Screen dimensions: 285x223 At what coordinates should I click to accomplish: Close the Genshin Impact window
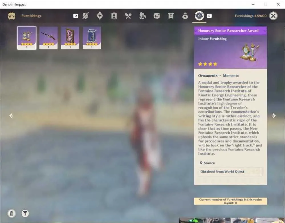tap(278, 4)
